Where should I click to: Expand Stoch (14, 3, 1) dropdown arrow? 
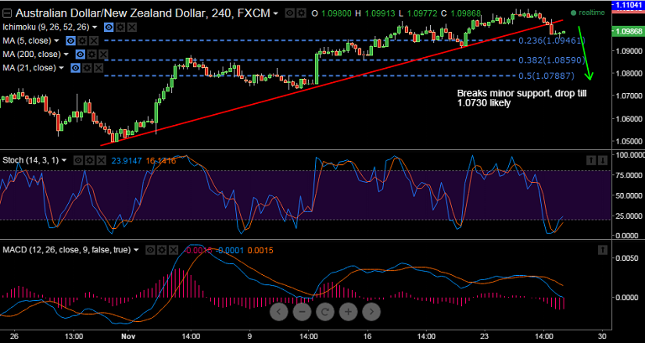64,161
